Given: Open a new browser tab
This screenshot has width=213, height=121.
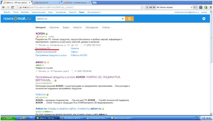Looking at the screenshot, I should tap(94, 2).
